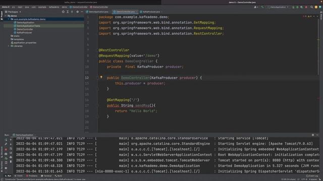Open the Event Log in status bar
Image resolution: width=323 pixels, height=181 pixels.
tap(312, 176)
